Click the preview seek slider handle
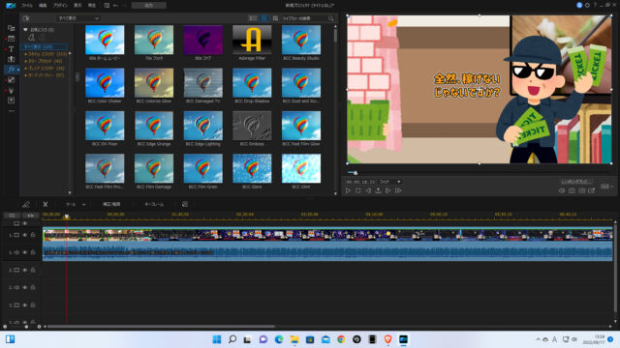 356,173
